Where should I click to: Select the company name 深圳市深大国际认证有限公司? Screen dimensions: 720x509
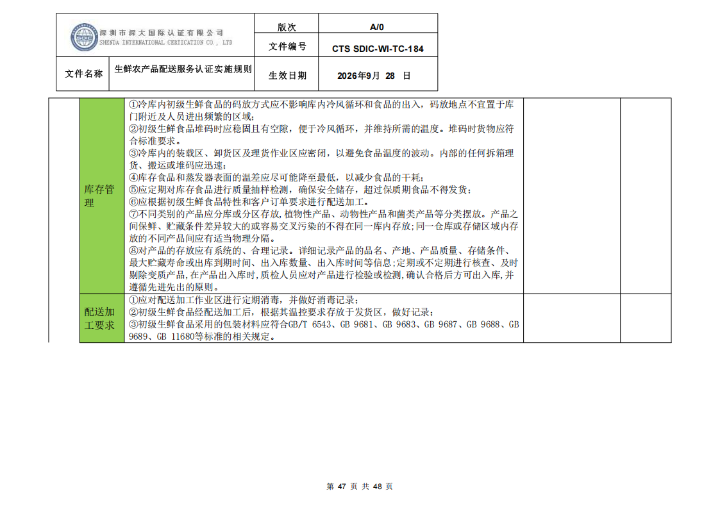[162, 33]
